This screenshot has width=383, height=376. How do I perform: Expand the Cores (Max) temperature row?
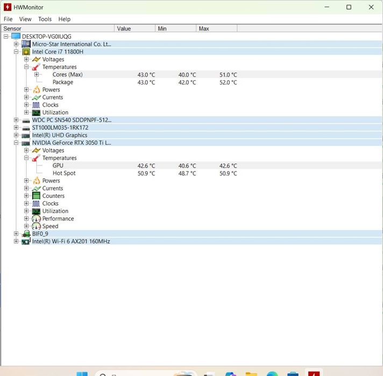(37, 75)
